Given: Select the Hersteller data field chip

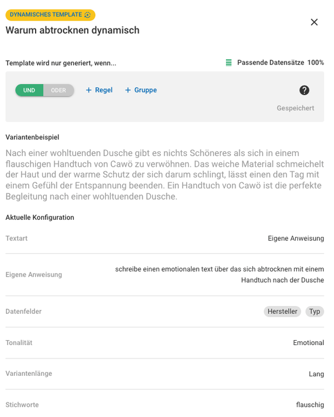Looking at the screenshot, I should tap(282, 312).
